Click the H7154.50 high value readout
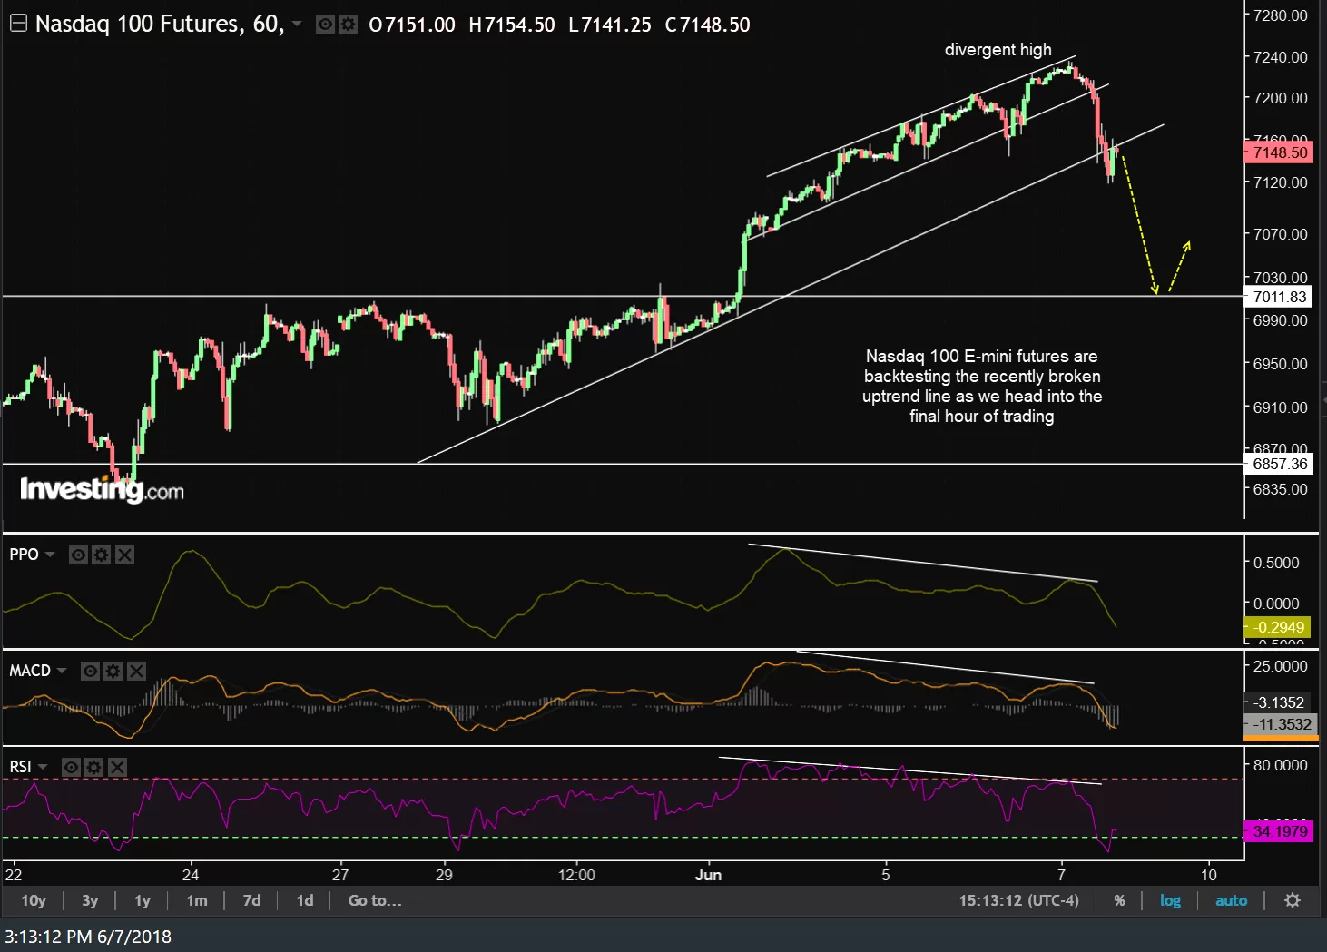1327x952 pixels. pyautogui.click(x=511, y=25)
